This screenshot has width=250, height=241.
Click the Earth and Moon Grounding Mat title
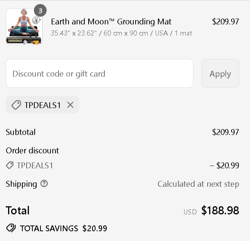[111, 21]
